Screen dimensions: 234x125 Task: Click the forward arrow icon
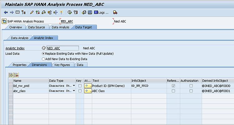coord(12,12)
